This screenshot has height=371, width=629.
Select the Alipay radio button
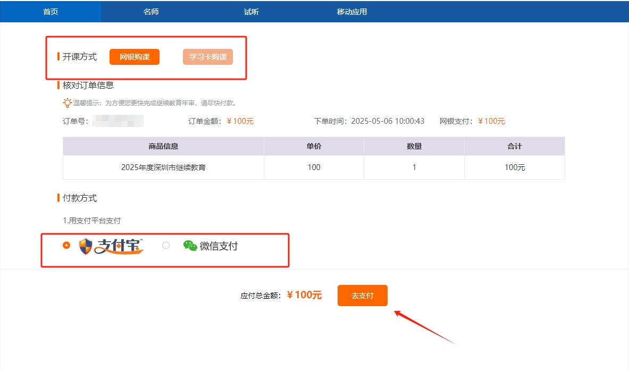tap(66, 245)
